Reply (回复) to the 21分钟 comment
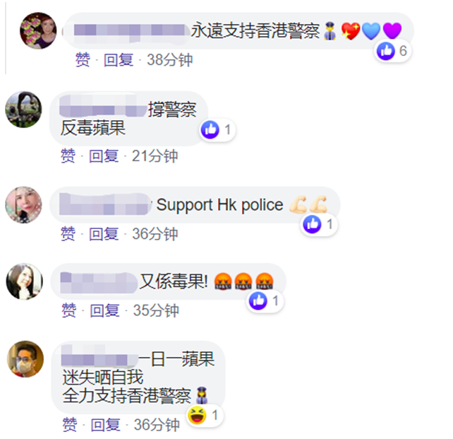This screenshot has height=439, width=453. pyautogui.click(x=104, y=156)
